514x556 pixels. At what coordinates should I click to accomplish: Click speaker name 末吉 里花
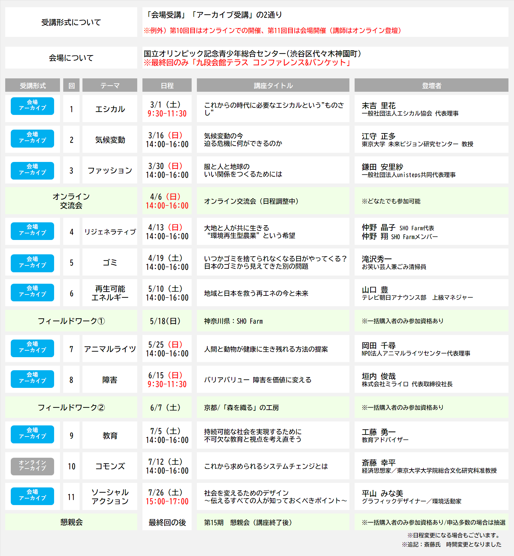tap(378, 105)
